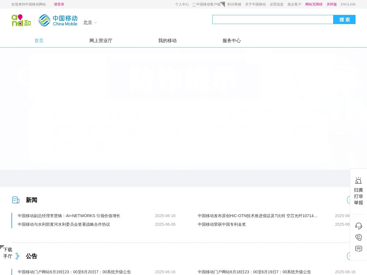This screenshot has height=275, width=367.
Task: Open news 中国移动与水利部黄河水利委员会签署战略合作协议
Action: (64, 224)
